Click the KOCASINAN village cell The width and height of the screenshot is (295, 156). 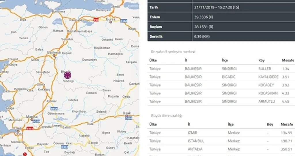point(268,93)
